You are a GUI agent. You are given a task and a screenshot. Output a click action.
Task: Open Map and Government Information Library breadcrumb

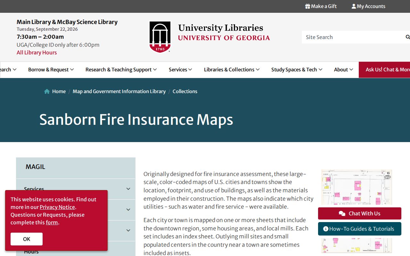tap(119, 91)
